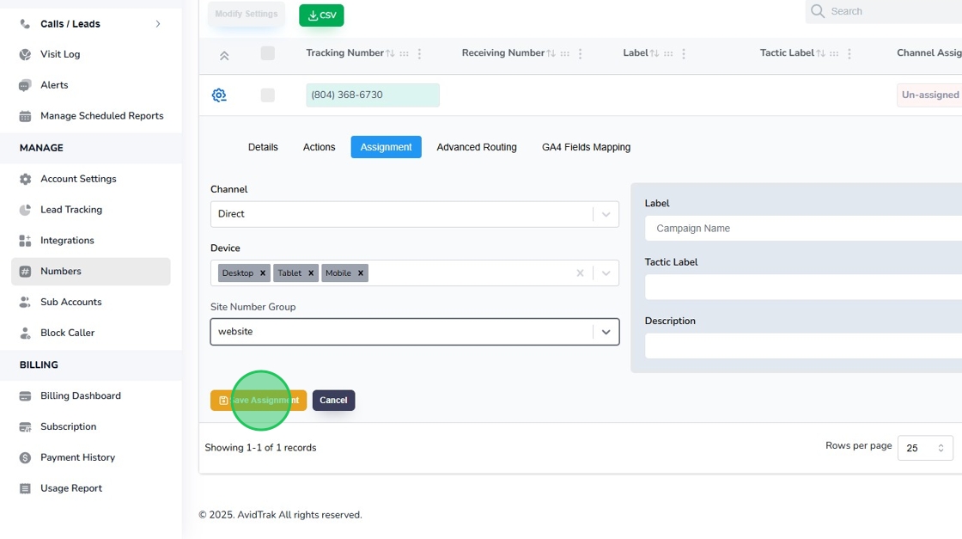The width and height of the screenshot is (962, 539).
Task: Click the blue settings gear for (804) 368-6730
Action: point(219,95)
